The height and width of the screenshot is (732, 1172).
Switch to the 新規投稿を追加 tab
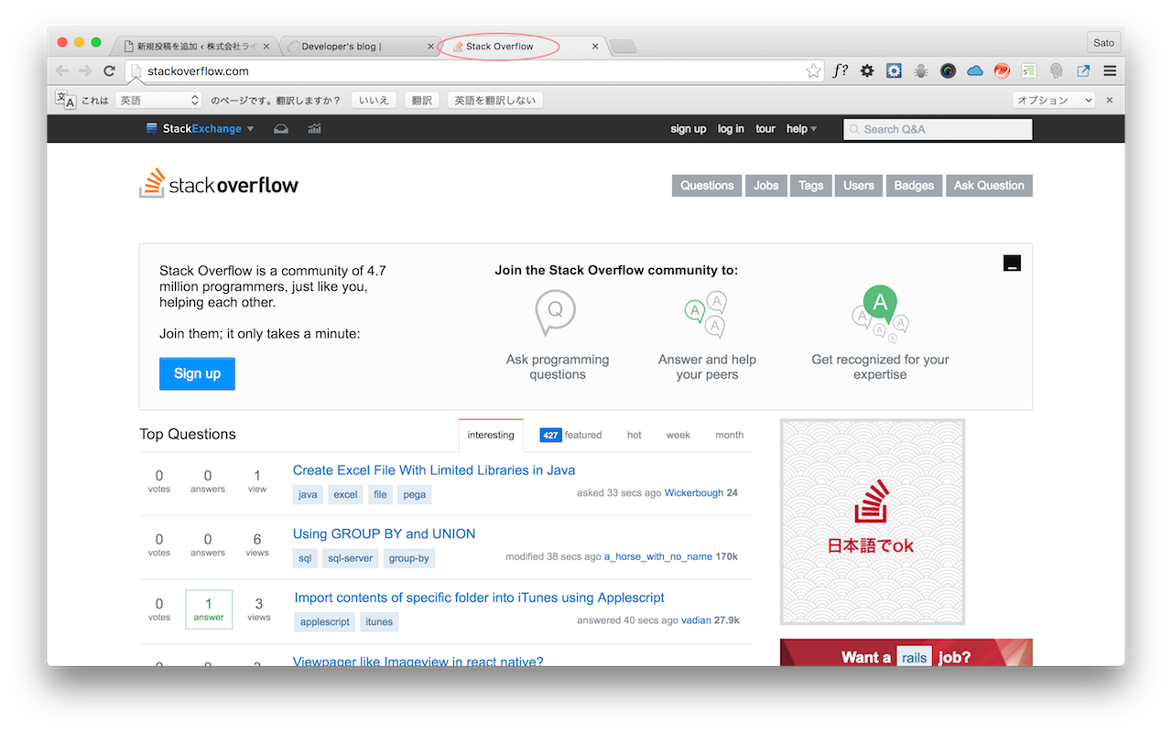pyautogui.click(x=195, y=46)
